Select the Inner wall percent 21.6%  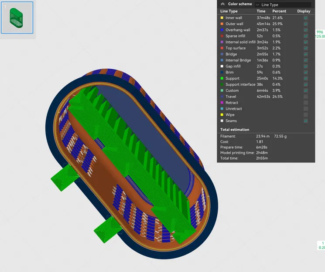pos(277,18)
